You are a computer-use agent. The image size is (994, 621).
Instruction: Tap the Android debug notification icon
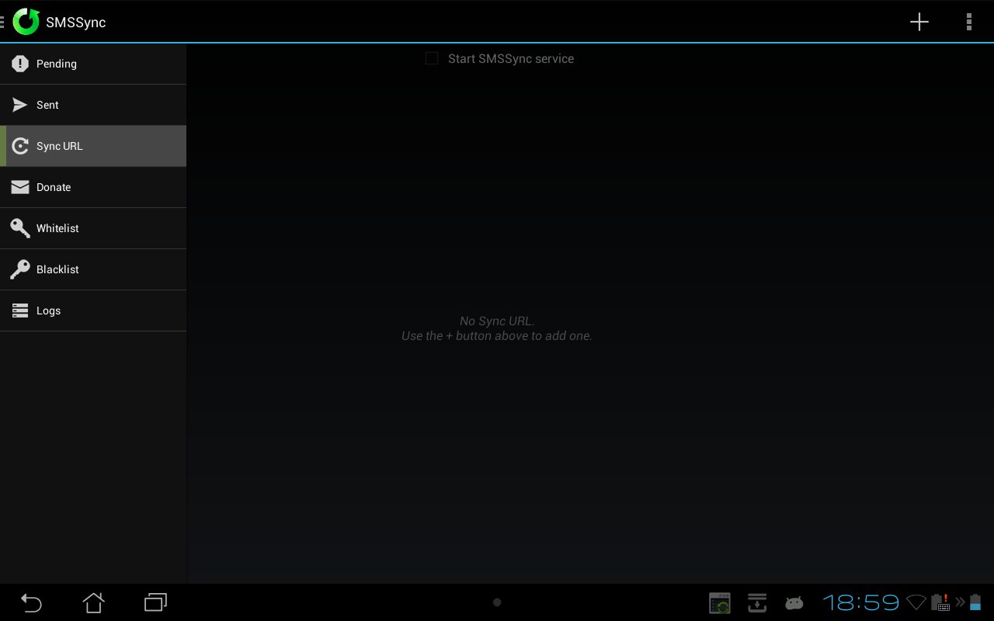[x=794, y=603]
